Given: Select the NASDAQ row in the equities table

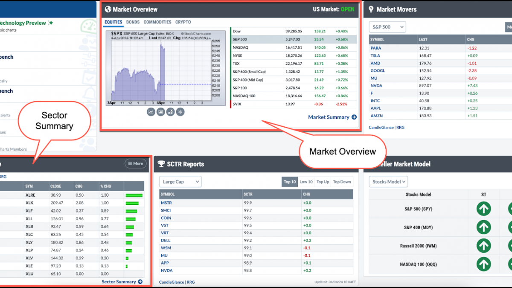Looking at the screenshot, I should 294,47.
